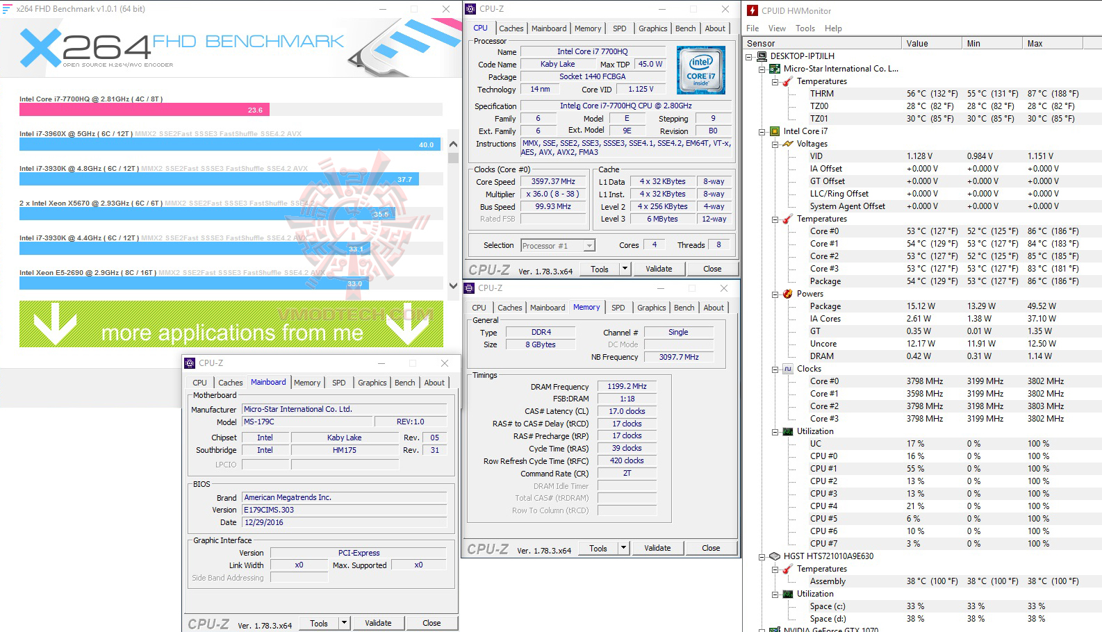Click the Core Speed 3597.37 MHz field
Viewport: 1102px width, 632px height.
coord(554,182)
